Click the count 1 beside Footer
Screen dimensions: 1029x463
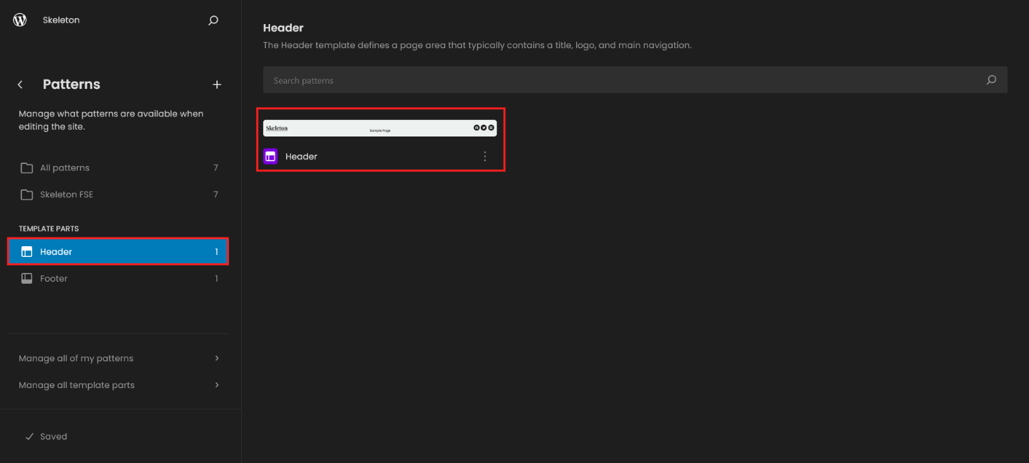(216, 278)
